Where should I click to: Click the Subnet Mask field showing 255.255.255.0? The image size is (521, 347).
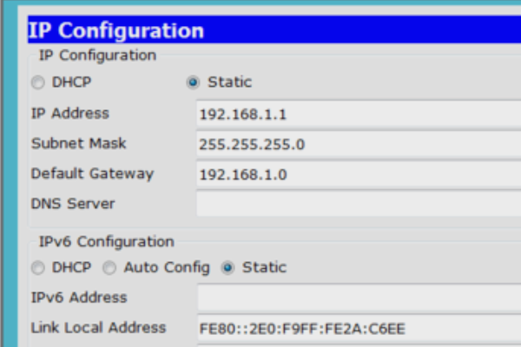coord(356,144)
